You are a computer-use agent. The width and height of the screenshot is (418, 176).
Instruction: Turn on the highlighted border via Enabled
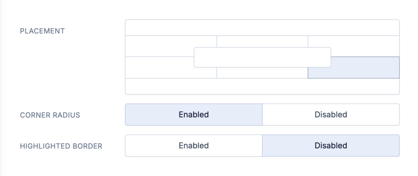click(194, 146)
